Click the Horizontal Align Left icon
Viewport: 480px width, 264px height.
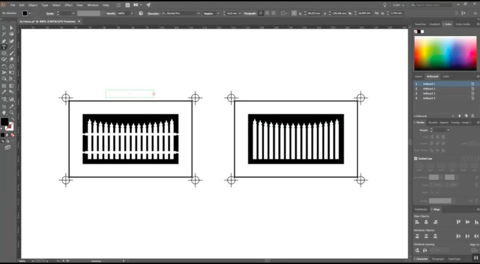tap(416, 222)
